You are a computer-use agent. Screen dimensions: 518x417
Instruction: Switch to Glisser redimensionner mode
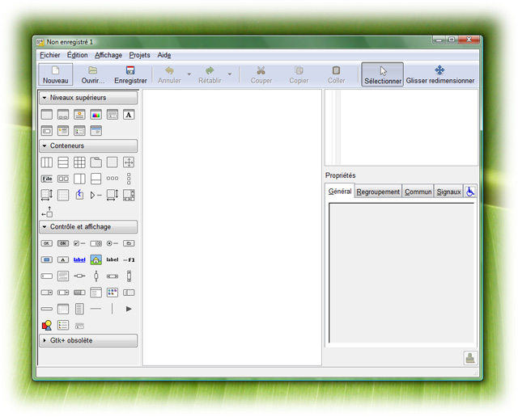pos(440,74)
